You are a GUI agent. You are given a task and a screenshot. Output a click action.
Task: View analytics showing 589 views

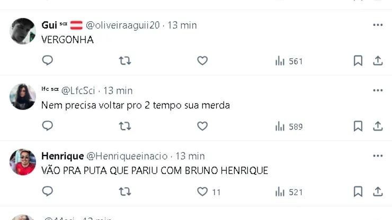pyautogui.click(x=289, y=126)
